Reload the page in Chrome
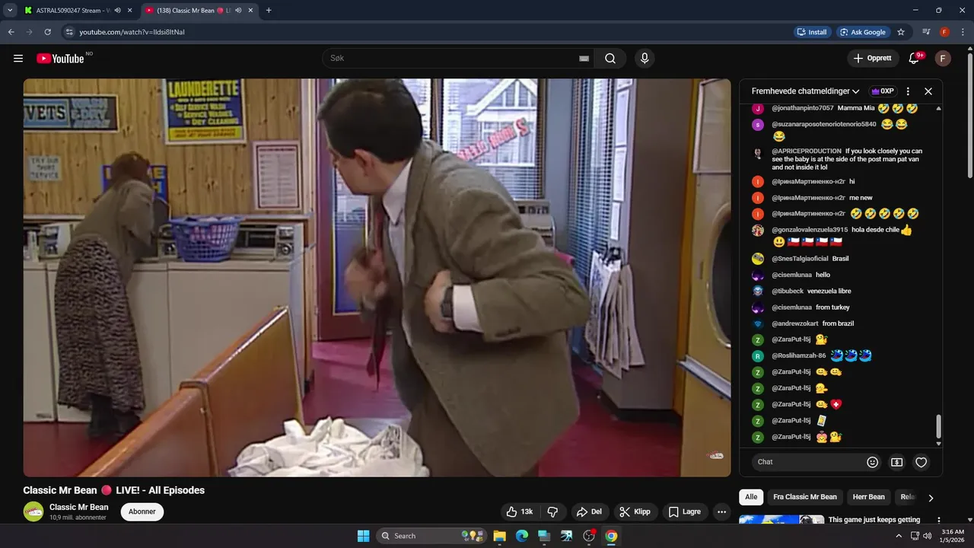 pos(48,32)
